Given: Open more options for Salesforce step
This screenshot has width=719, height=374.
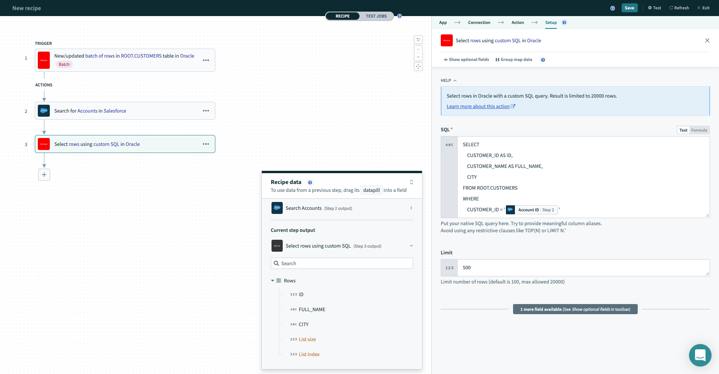Looking at the screenshot, I should coord(206,111).
